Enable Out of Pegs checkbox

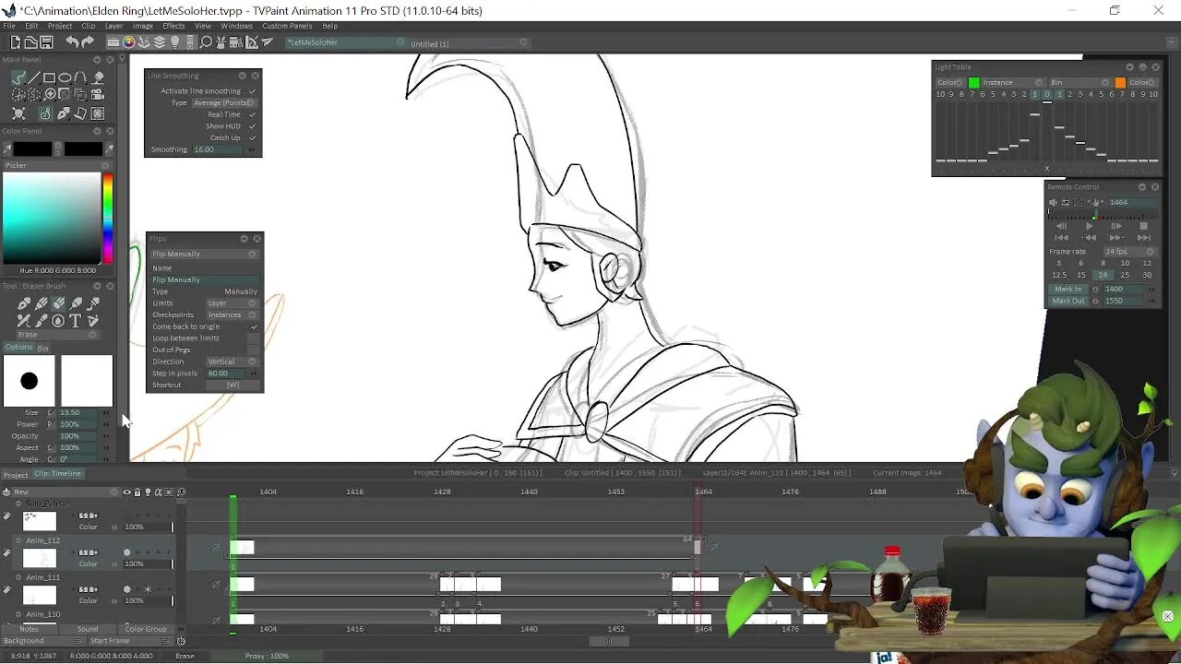coord(254,350)
